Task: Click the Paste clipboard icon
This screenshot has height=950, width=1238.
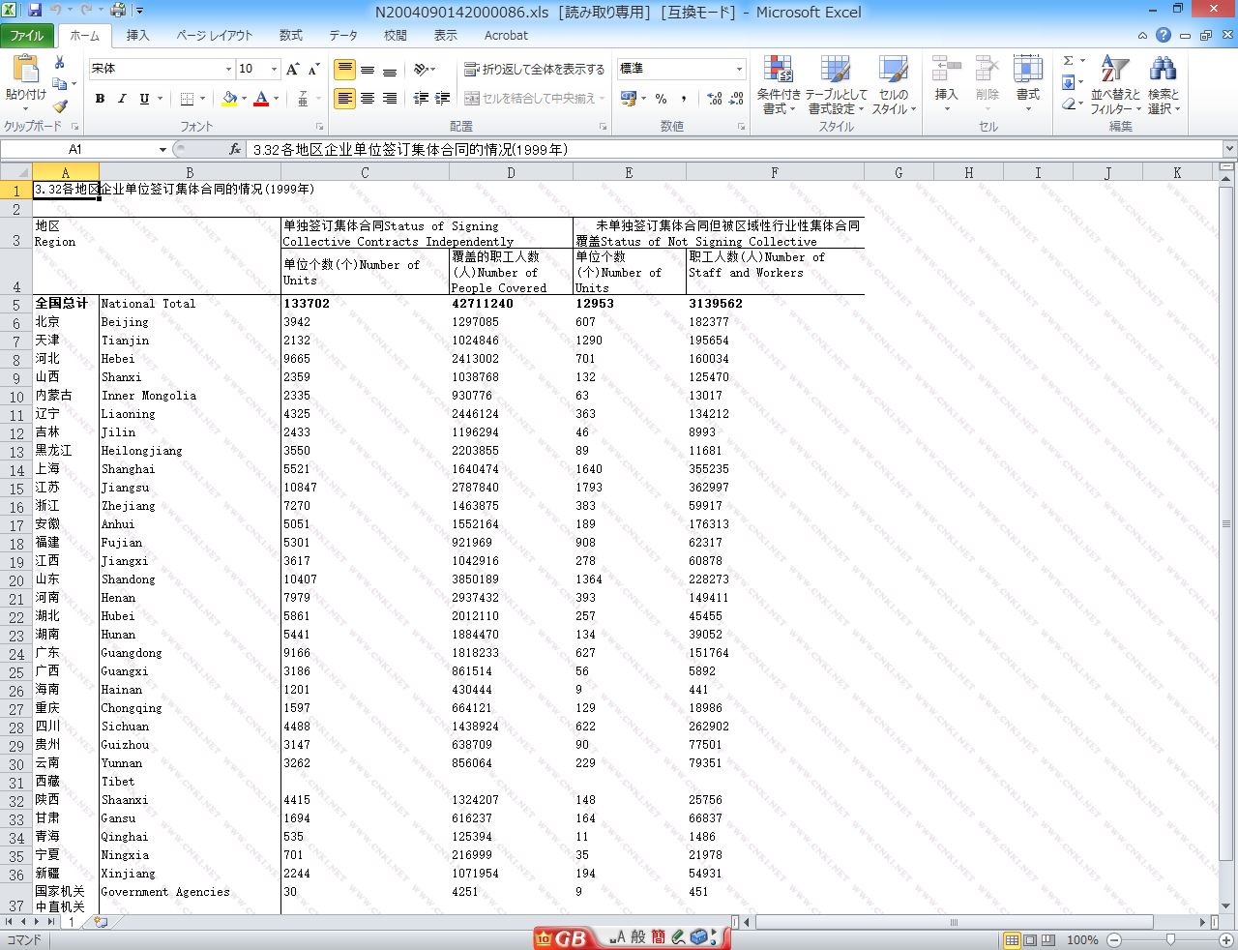Action: pyautogui.click(x=25, y=70)
